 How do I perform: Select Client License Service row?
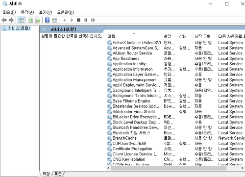pos(136,154)
